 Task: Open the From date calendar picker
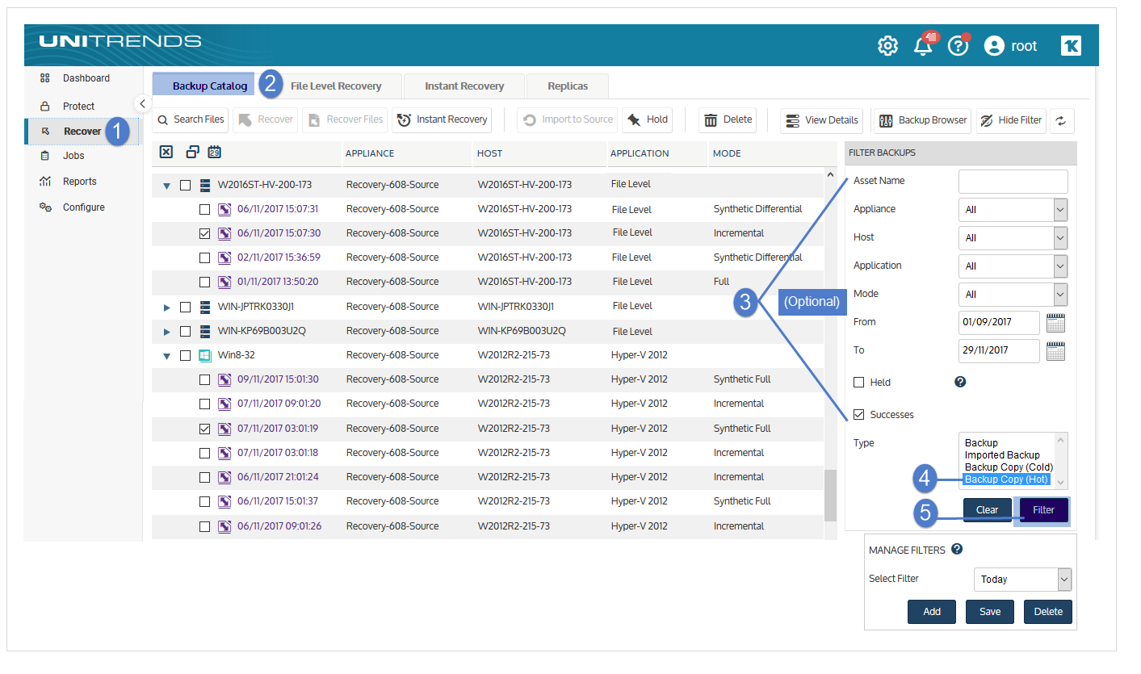[x=1056, y=323]
